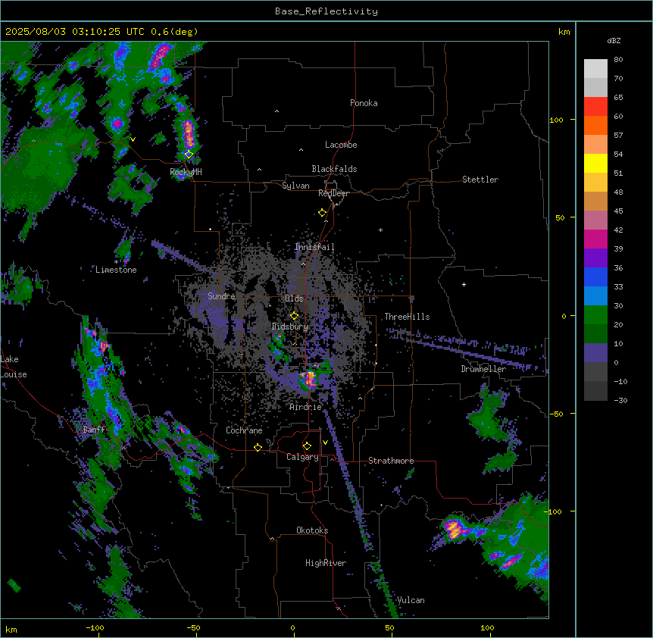Image resolution: width=653 pixels, height=638 pixels.
Task: Click the Lacombe city label
Action: pos(341,145)
